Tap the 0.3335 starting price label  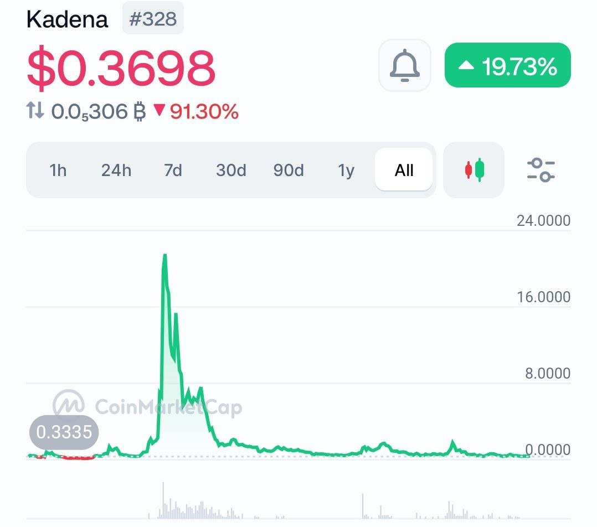click(x=64, y=432)
